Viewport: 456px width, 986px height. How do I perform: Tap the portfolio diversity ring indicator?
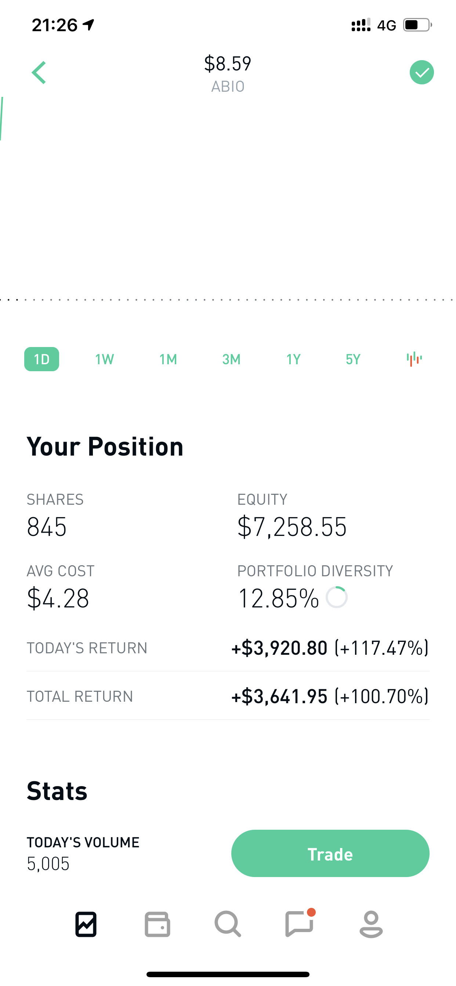[336, 597]
